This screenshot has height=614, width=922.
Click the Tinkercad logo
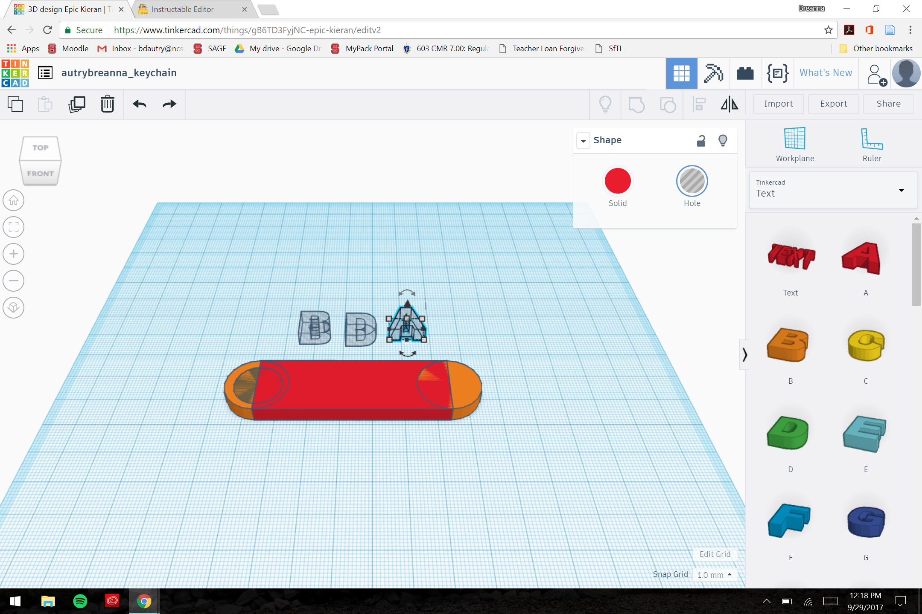[x=15, y=73]
